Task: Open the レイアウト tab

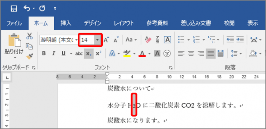Action: tap(124, 23)
